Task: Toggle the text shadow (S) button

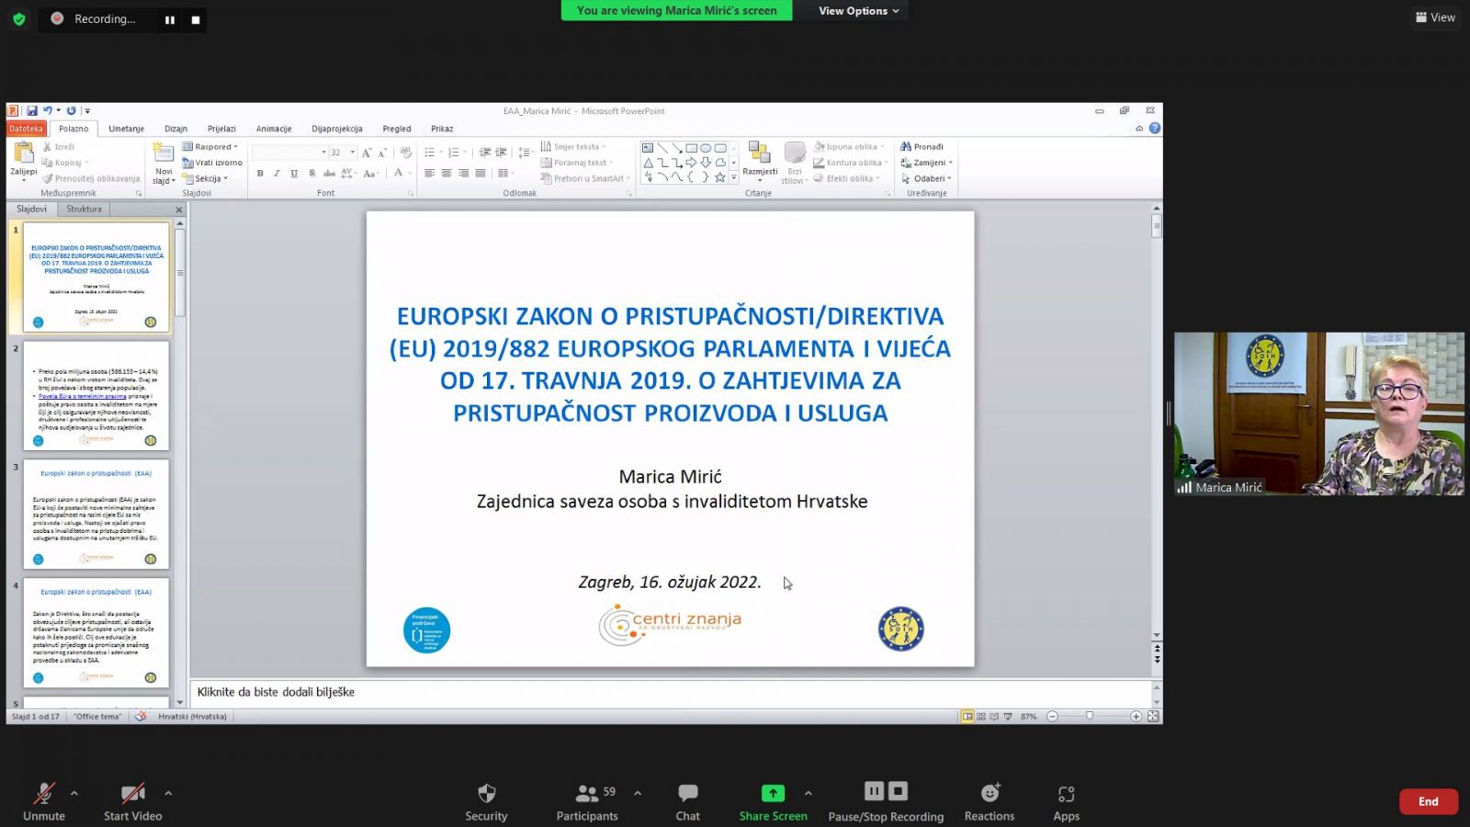Action: [311, 173]
